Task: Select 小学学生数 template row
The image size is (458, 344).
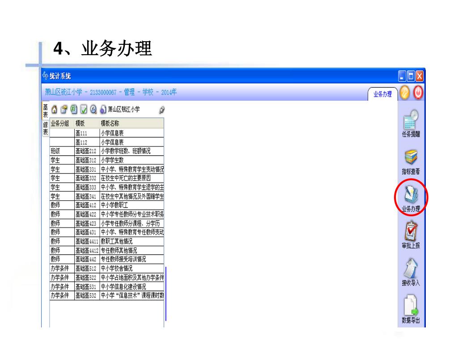Action: point(106,160)
